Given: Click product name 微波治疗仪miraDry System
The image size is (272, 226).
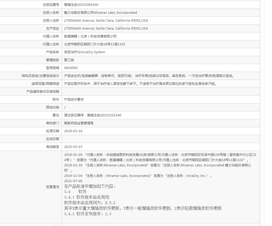Looking at the screenshot, I should (84, 52).
